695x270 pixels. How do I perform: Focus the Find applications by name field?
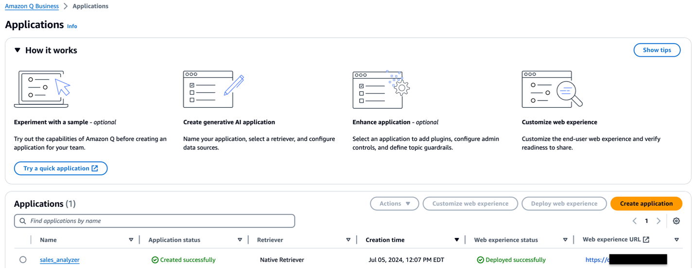tap(155, 221)
